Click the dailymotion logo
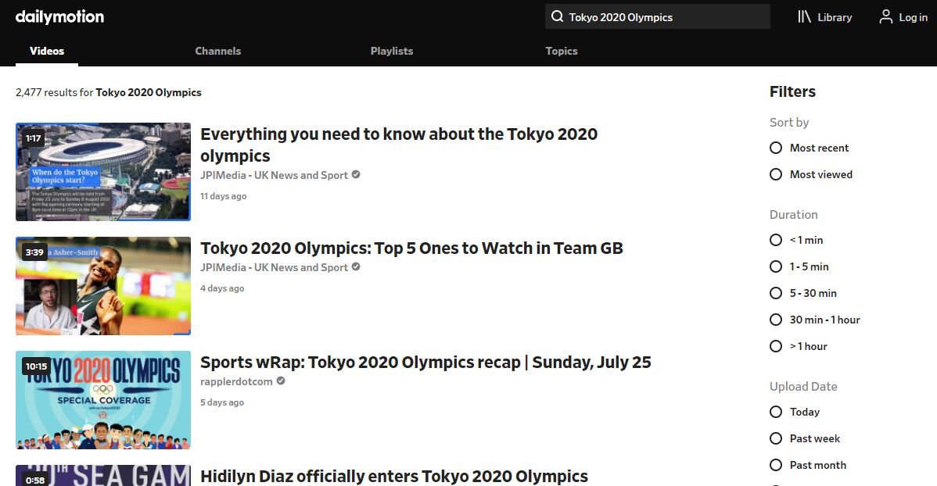The width and height of the screenshot is (937, 486). 59,16
